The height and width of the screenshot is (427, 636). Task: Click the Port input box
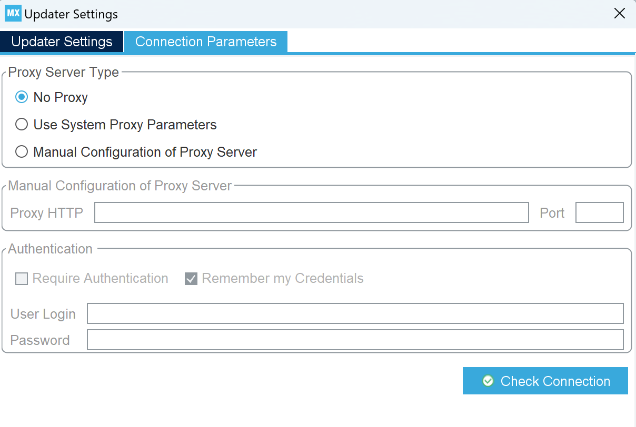click(x=599, y=212)
